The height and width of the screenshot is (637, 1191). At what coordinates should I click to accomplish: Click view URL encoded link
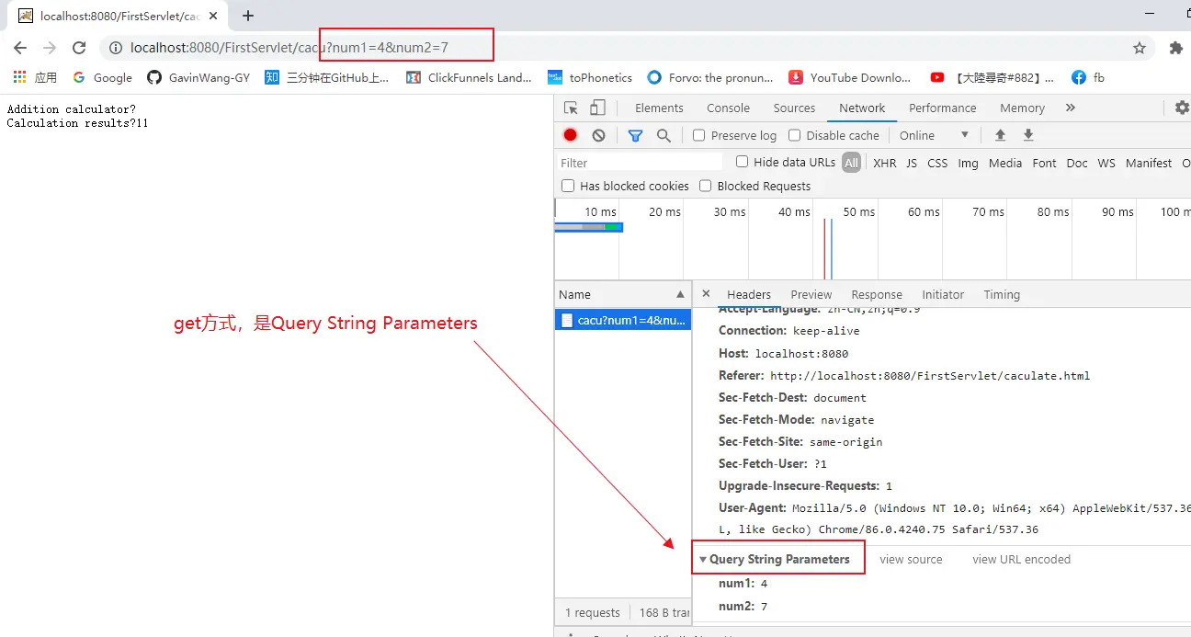(x=1021, y=559)
